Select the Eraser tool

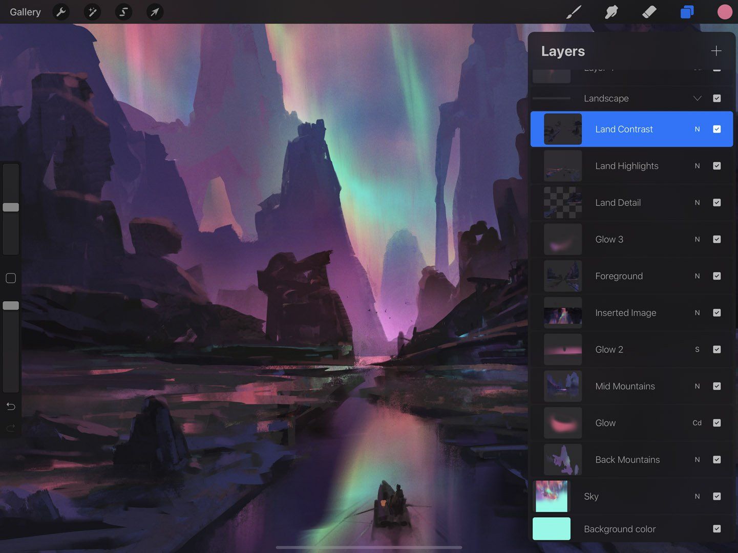(x=649, y=12)
